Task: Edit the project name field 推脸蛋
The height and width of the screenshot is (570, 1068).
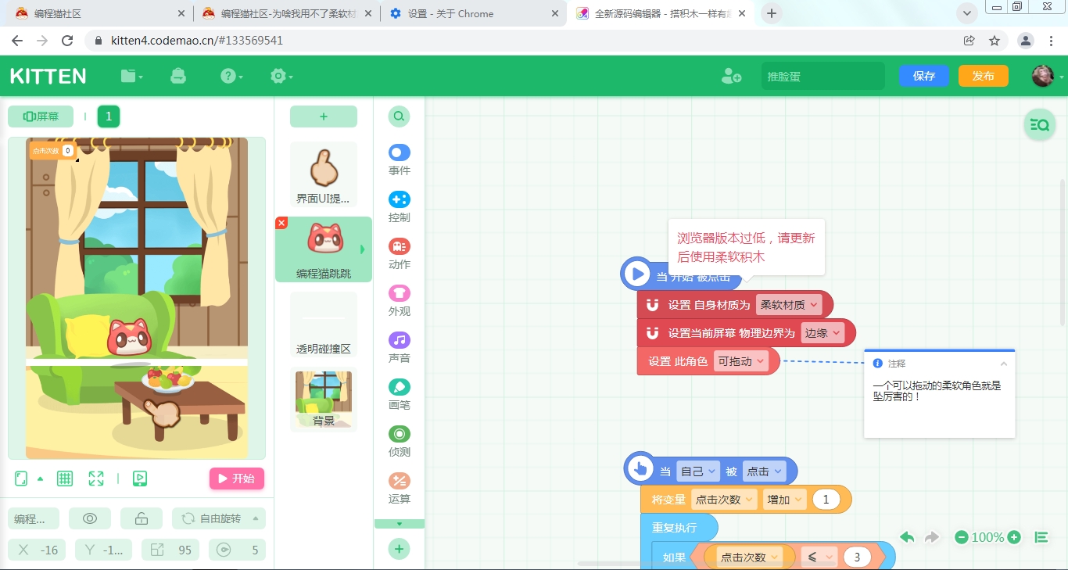Action: click(823, 76)
